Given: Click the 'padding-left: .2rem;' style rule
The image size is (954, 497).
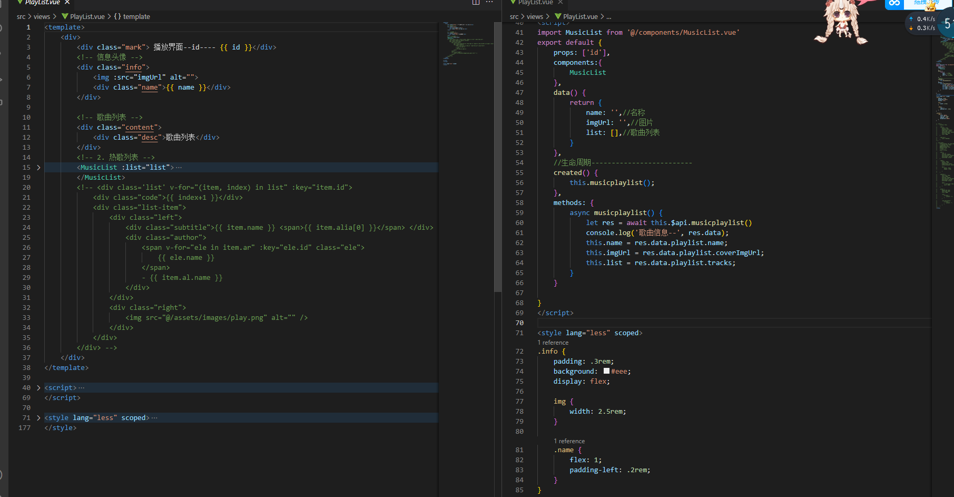Looking at the screenshot, I should tap(610, 470).
